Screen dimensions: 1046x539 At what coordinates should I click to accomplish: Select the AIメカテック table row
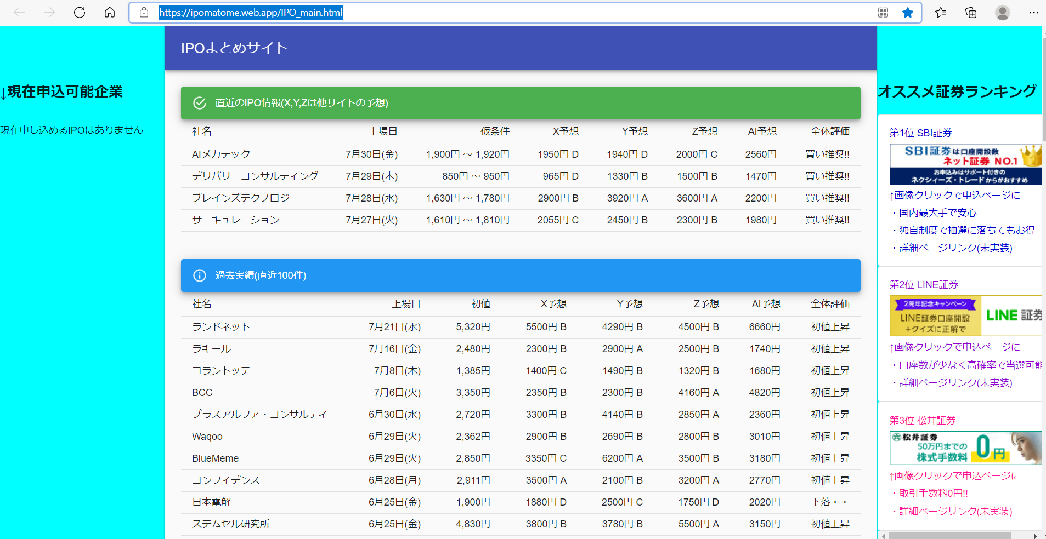tap(520, 154)
